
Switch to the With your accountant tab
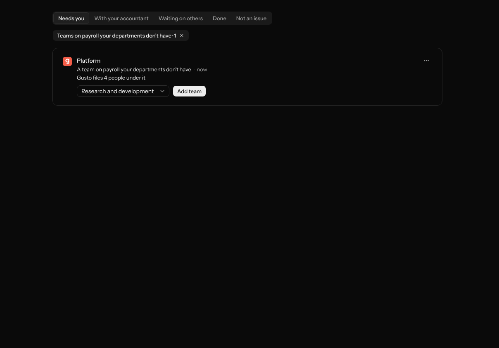[x=121, y=18]
